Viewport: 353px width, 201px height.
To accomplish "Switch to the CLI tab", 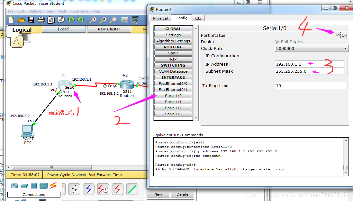I will (x=198, y=18).
